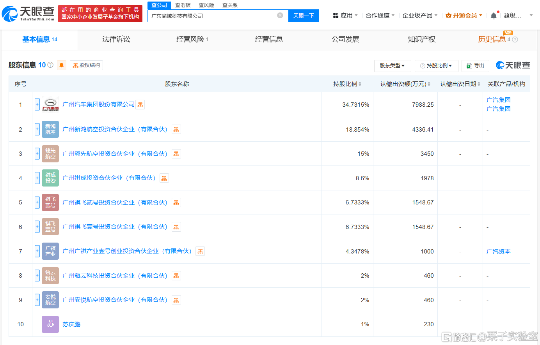540x345 pixels.
Task: Open the 法律诉讼 tab
Action: tap(116, 39)
